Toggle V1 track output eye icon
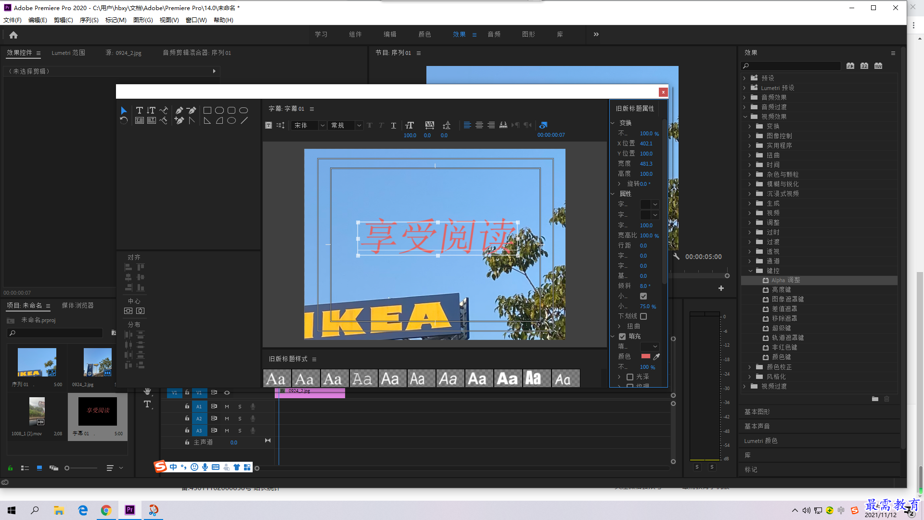 [x=227, y=392]
